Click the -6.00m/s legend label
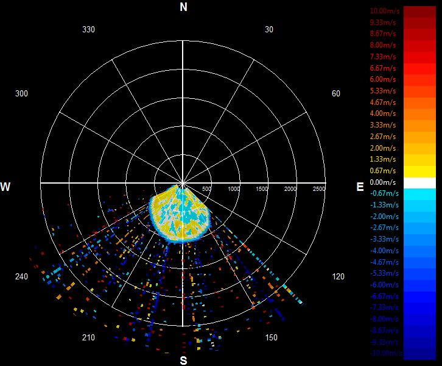The width and height of the screenshot is (442, 366). click(384, 285)
